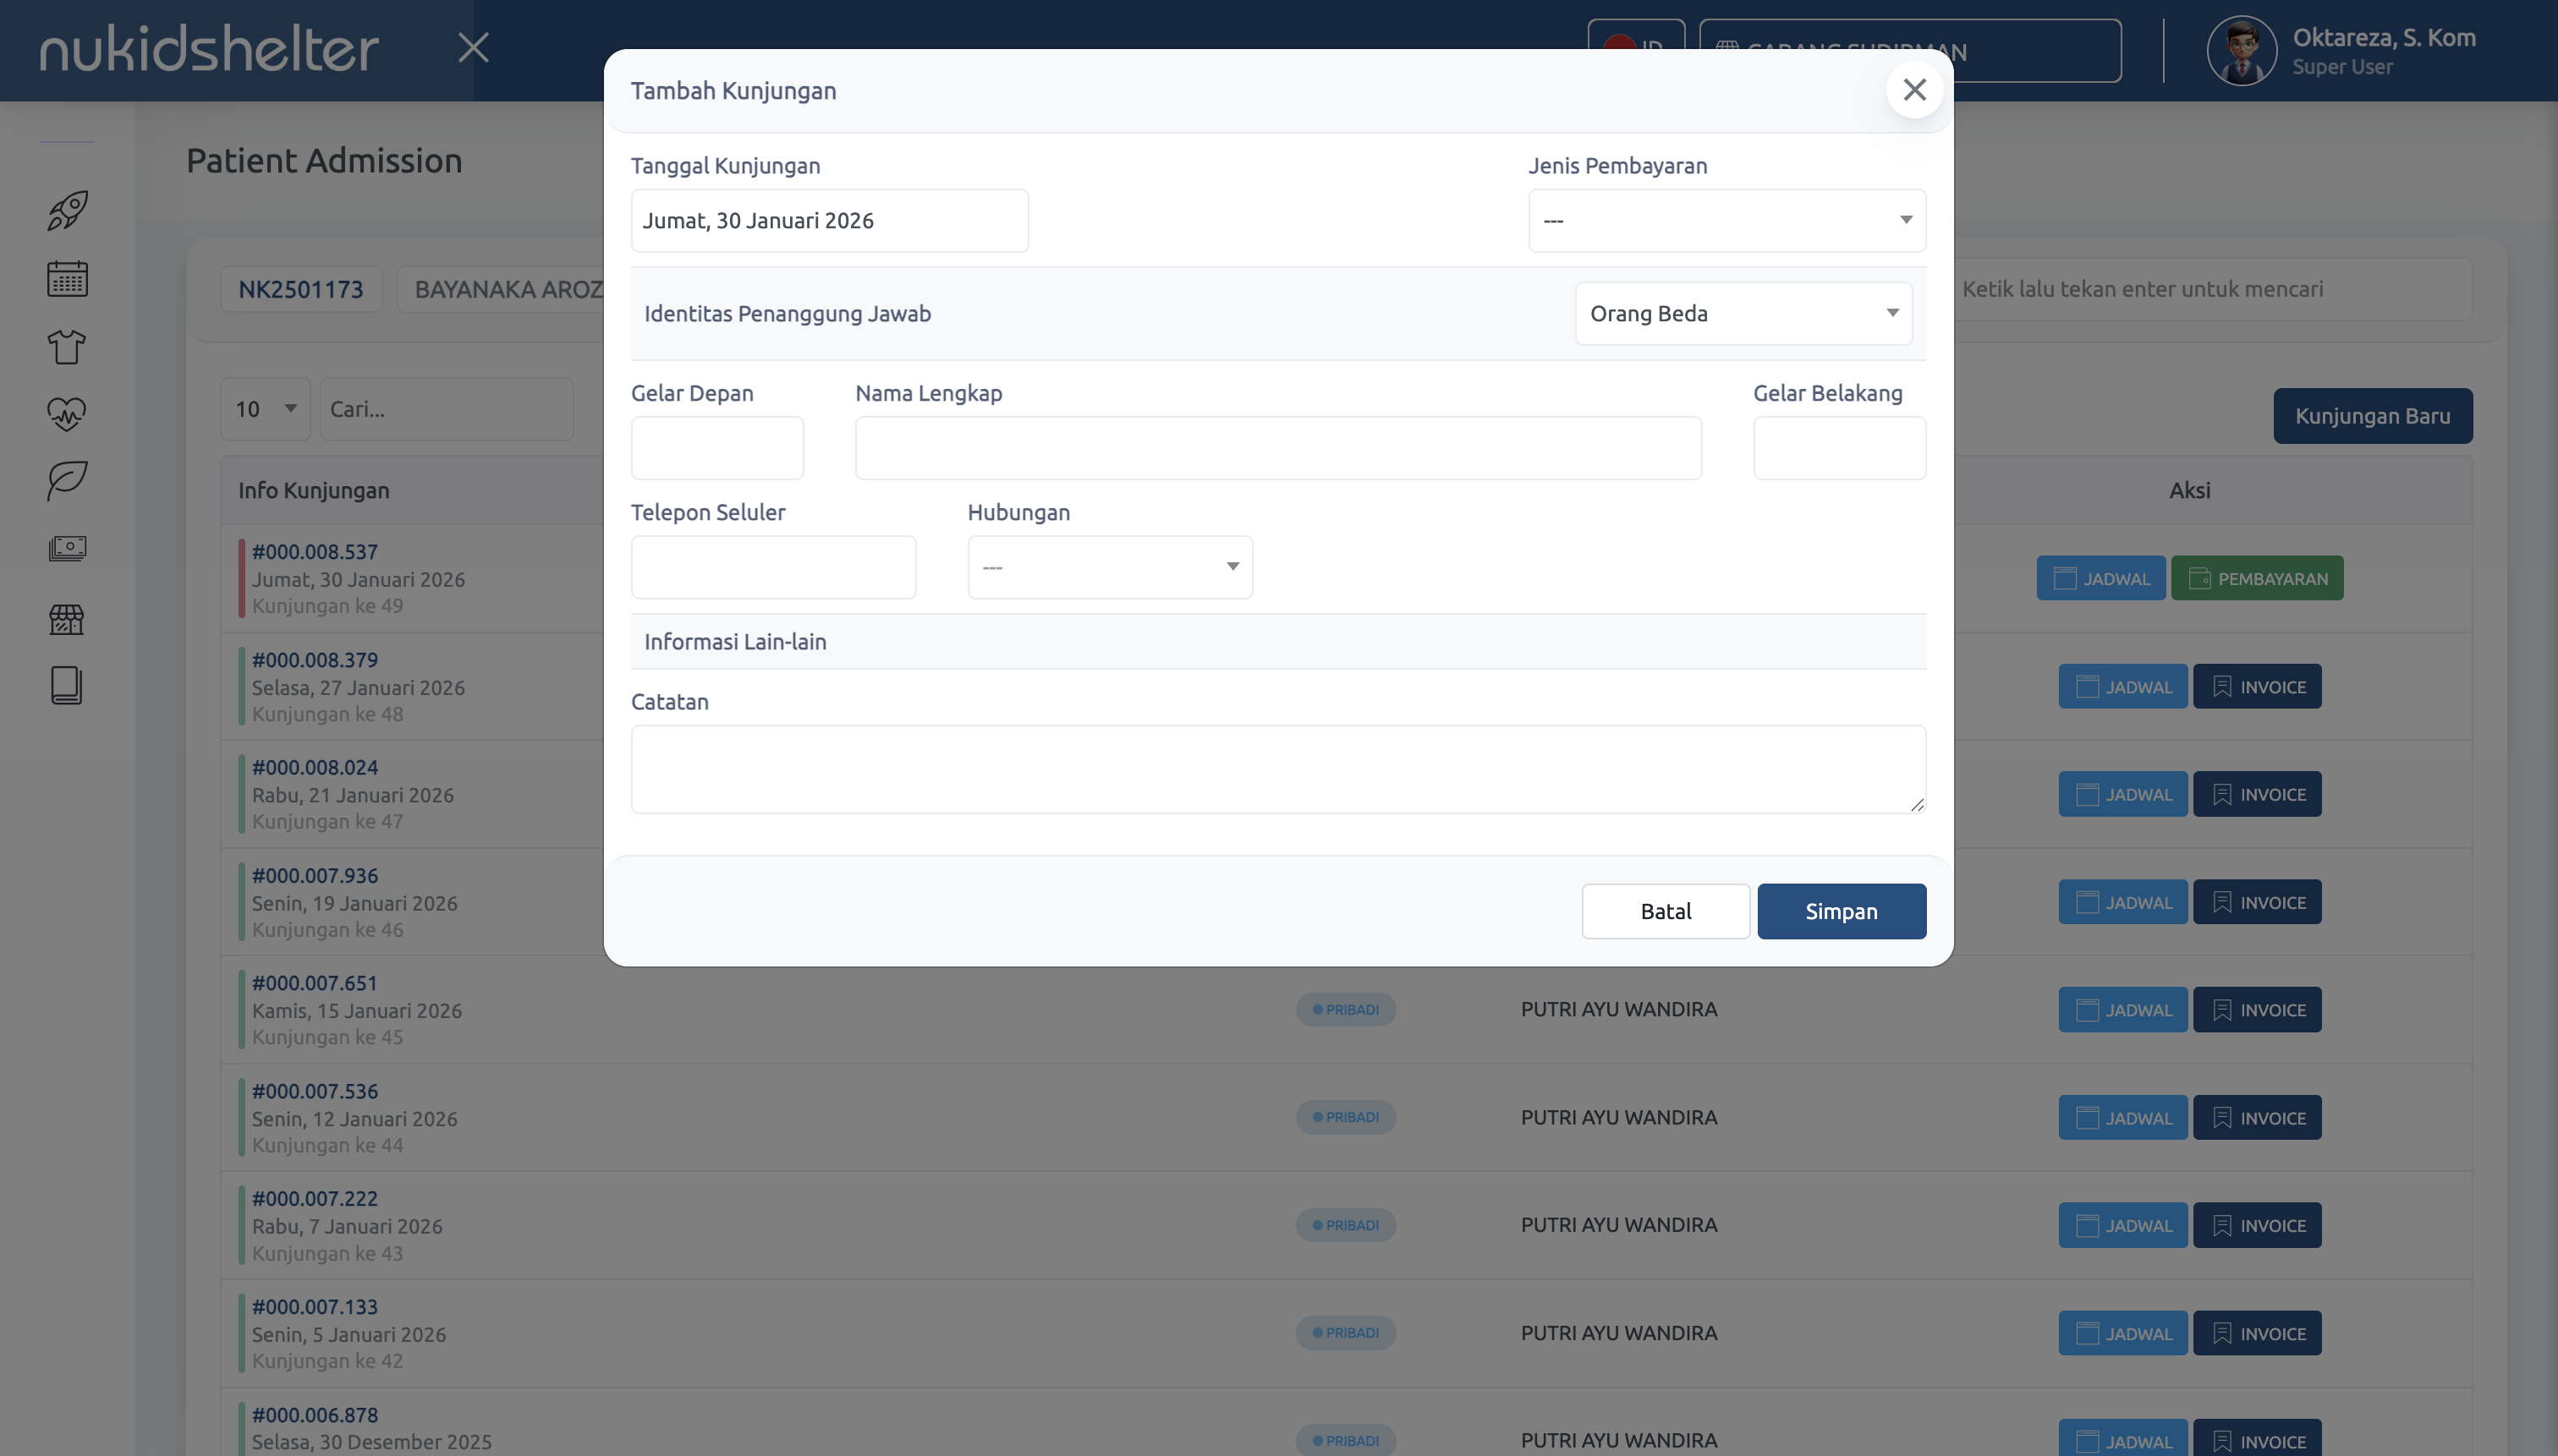2558x1456 pixels.
Task: Click into the Catatan textarea
Action: click(1277, 768)
